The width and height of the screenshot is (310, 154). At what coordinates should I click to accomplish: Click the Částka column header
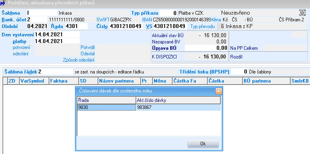225,81
